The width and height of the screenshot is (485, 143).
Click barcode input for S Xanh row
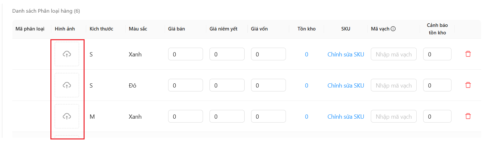[394, 54]
